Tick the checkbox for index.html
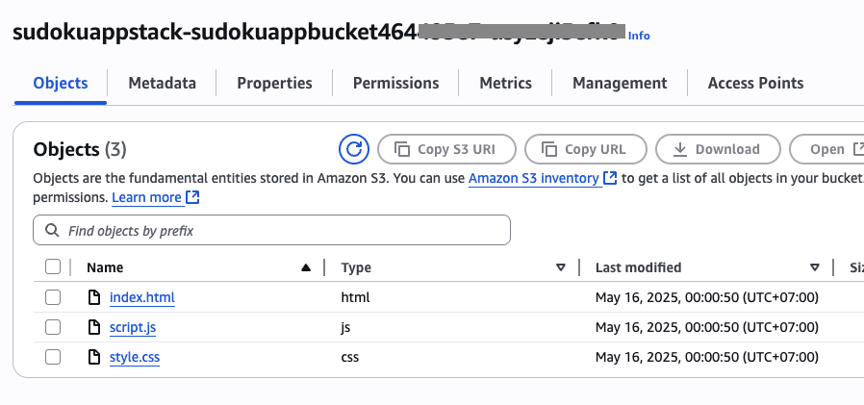The width and height of the screenshot is (864, 405). pos(53,297)
